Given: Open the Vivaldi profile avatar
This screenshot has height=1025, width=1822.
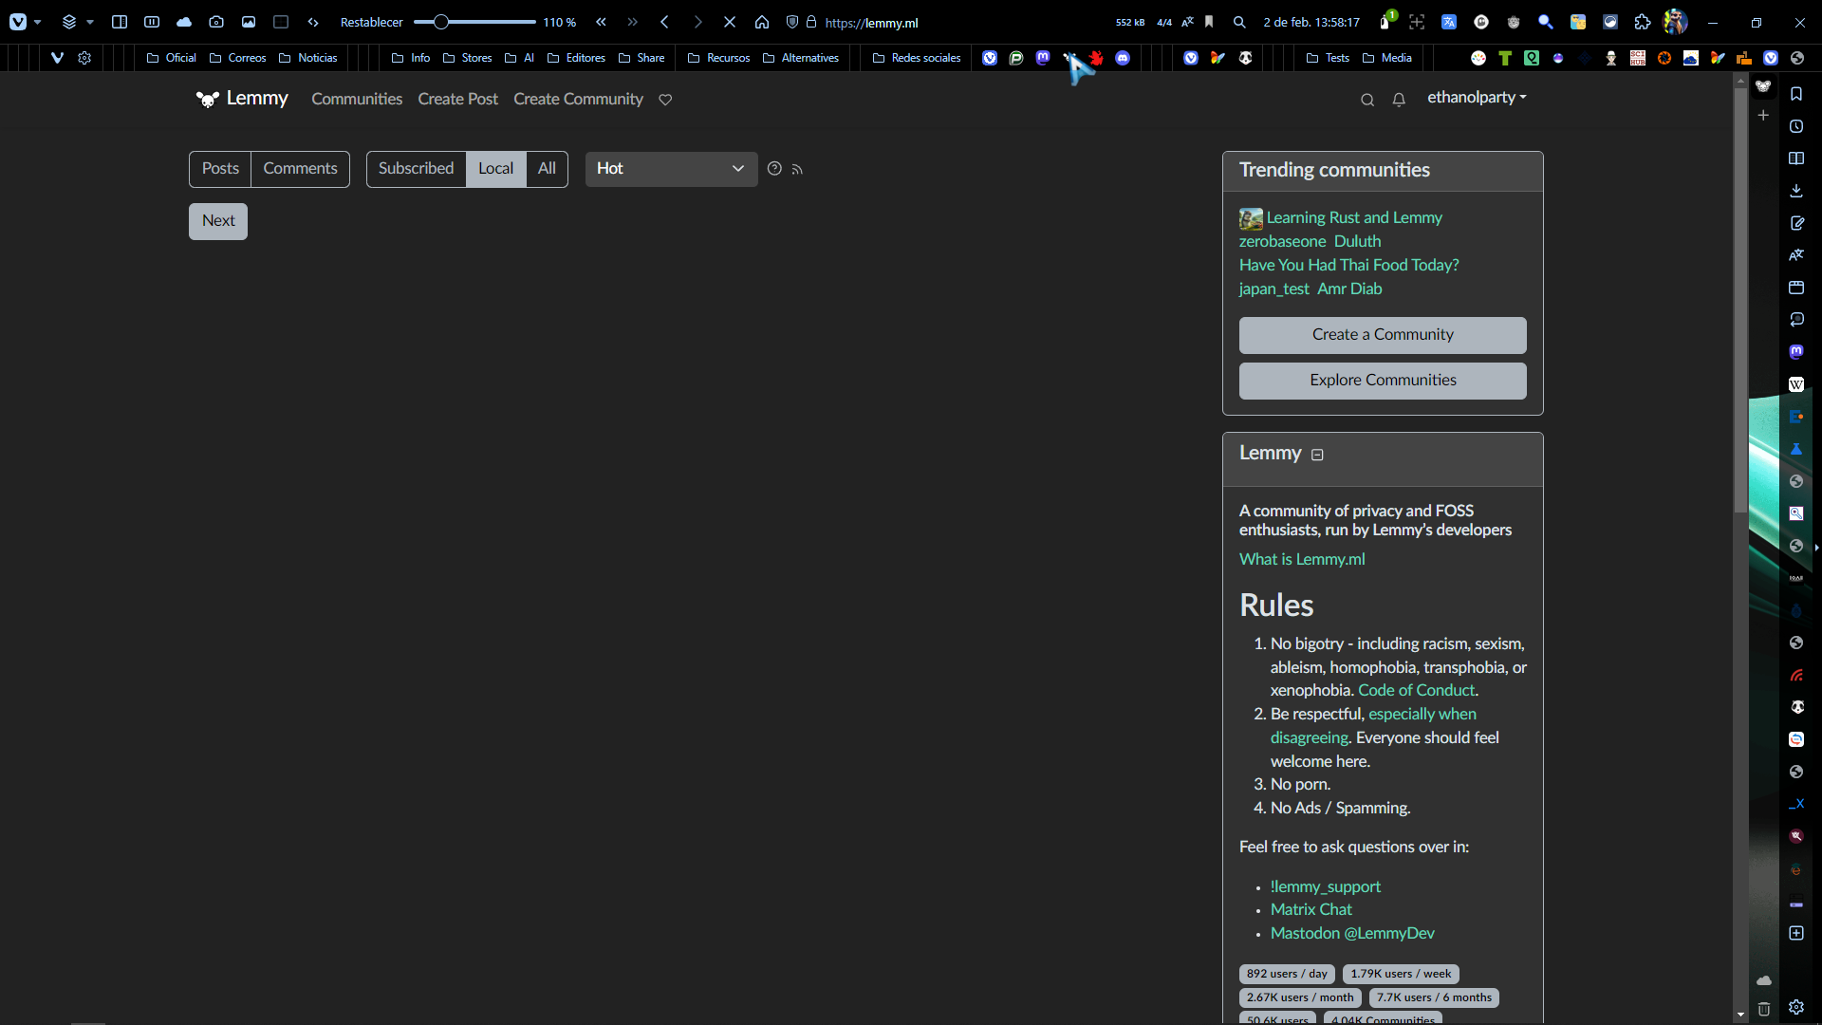Looking at the screenshot, I should [x=1675, y=22].
